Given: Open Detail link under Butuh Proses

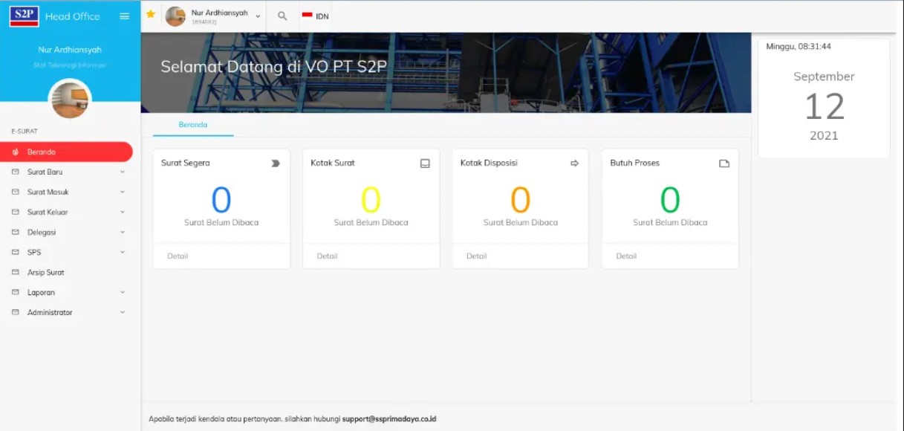Looking at the screenshot, I should pos(626,256).
